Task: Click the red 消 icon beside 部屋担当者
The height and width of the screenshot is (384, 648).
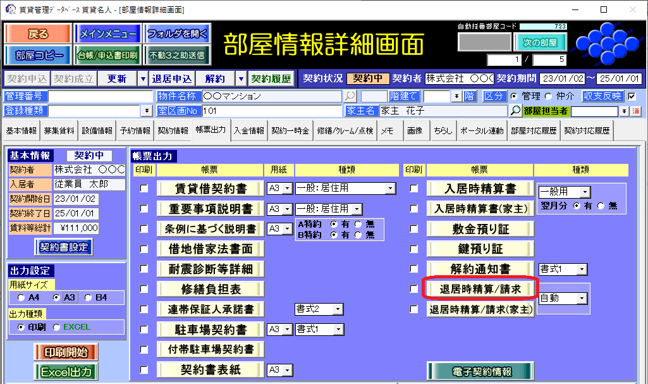Action: click(x=636, y=111)
